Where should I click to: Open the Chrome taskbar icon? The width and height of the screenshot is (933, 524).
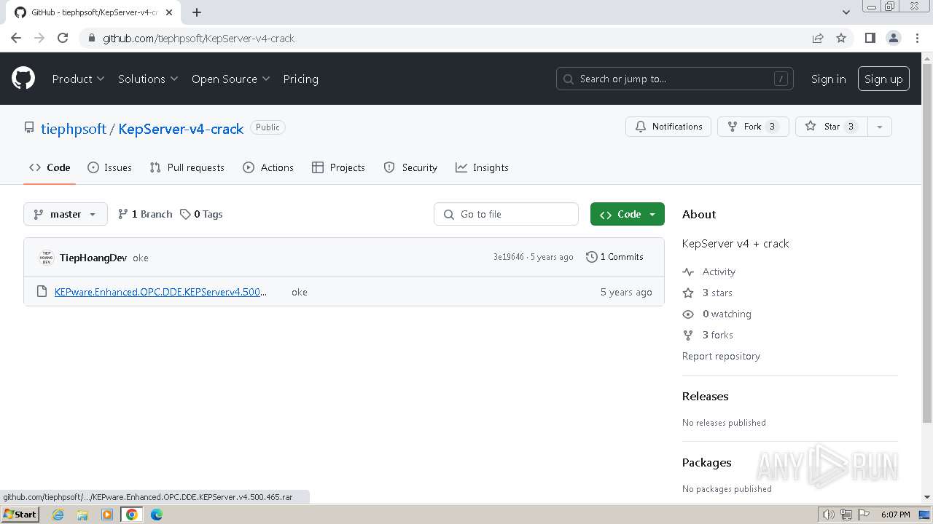131,515
